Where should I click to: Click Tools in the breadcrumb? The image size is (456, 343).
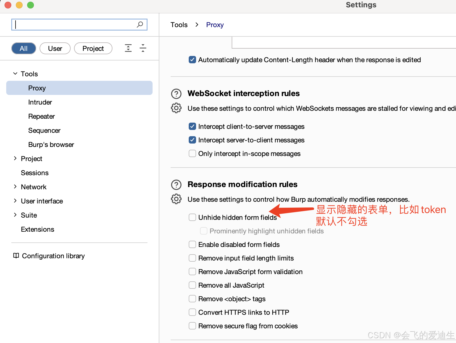179,25
